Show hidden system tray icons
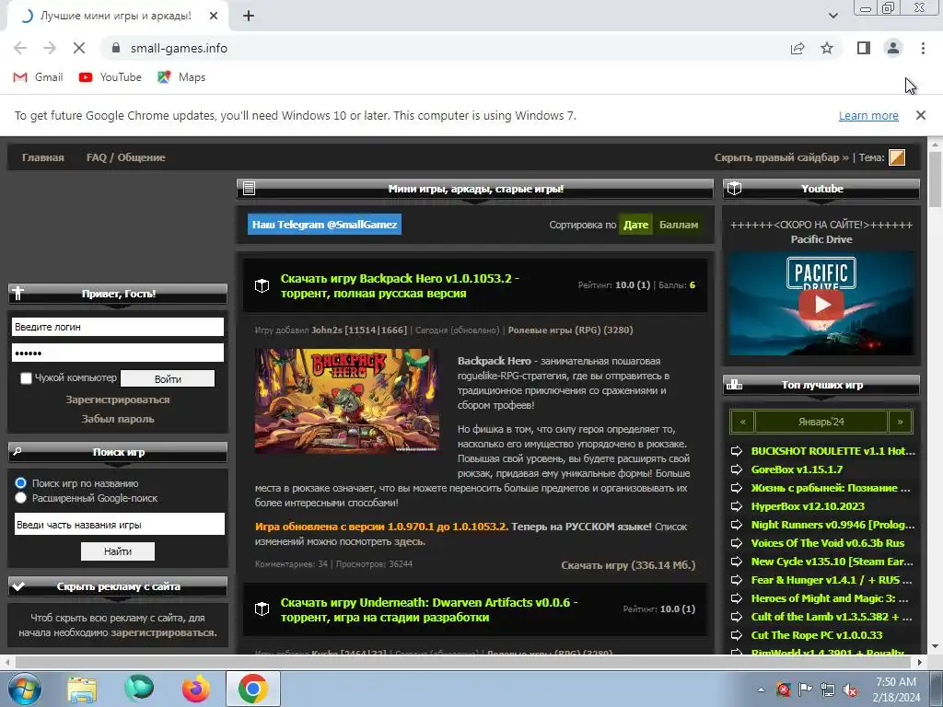This screenshot has height=707, width=943. (x=761, y=690)
